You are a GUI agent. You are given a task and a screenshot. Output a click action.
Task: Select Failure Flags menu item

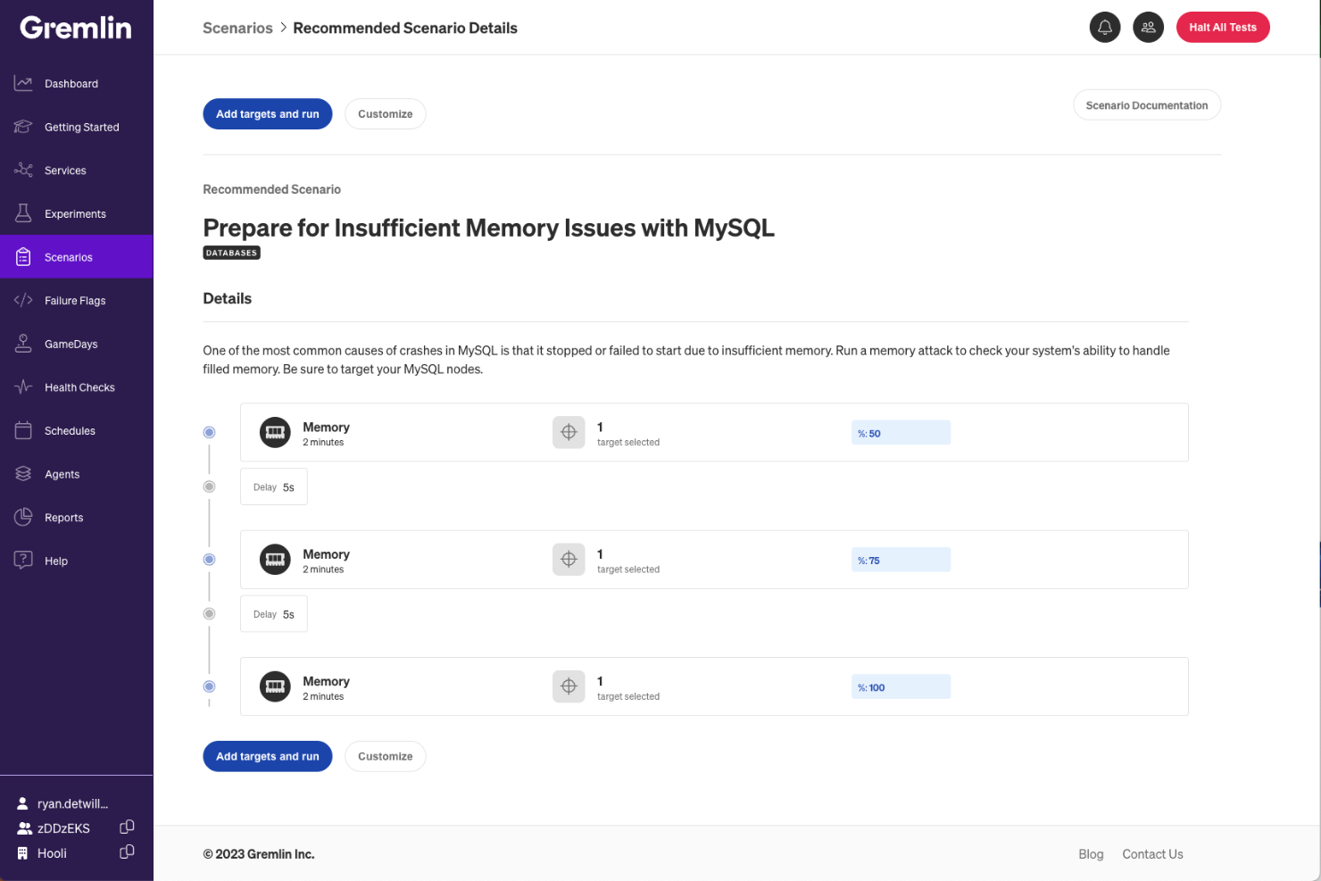pyautogui.click(x=75, y=301)
